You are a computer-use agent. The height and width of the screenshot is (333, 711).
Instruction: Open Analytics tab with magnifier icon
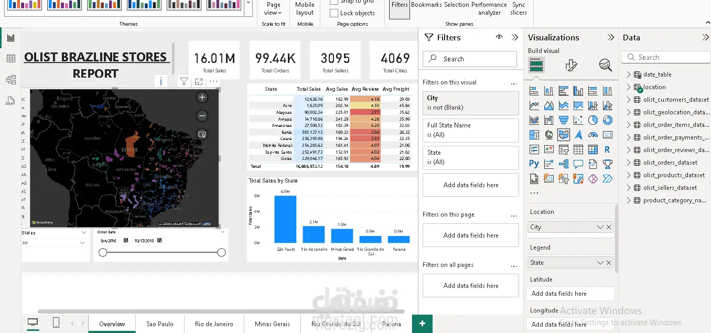(x=605, y=65)
